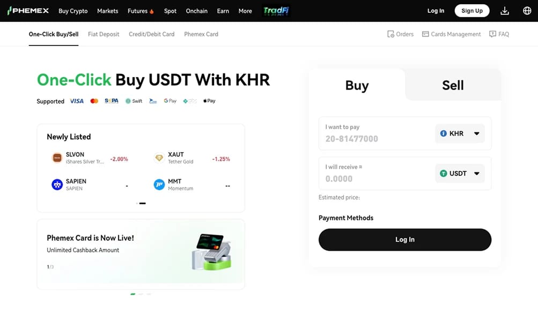Click the Google Pay logo
This screenshot has height=322, width=538.
point(170,101)
